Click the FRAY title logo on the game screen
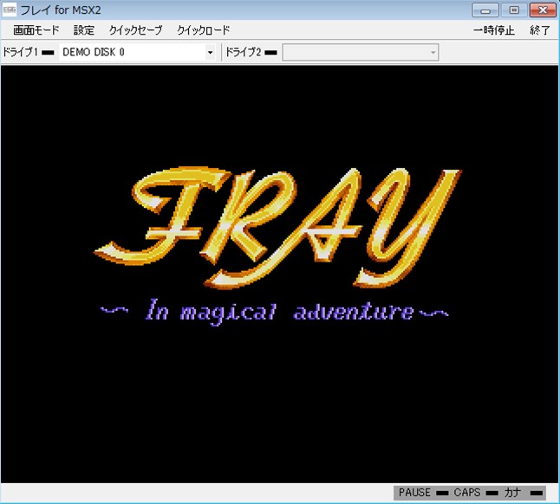560x504 pixels. (278, 228)
